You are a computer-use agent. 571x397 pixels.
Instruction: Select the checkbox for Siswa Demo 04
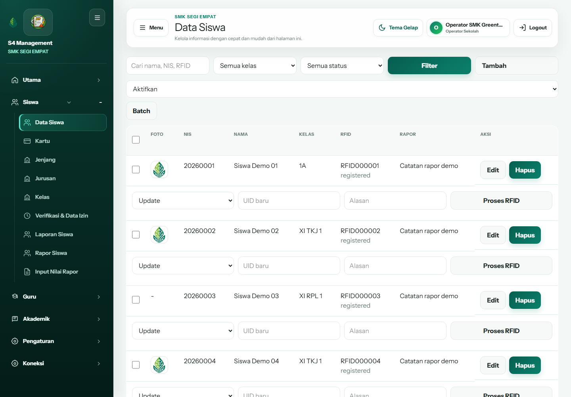click(x=136, y=365)
